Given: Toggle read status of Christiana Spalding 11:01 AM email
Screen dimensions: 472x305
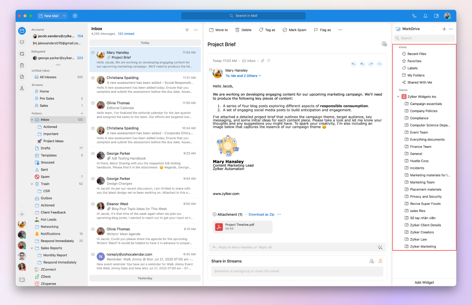Looking at the screenshot, I should pos(93,78).
